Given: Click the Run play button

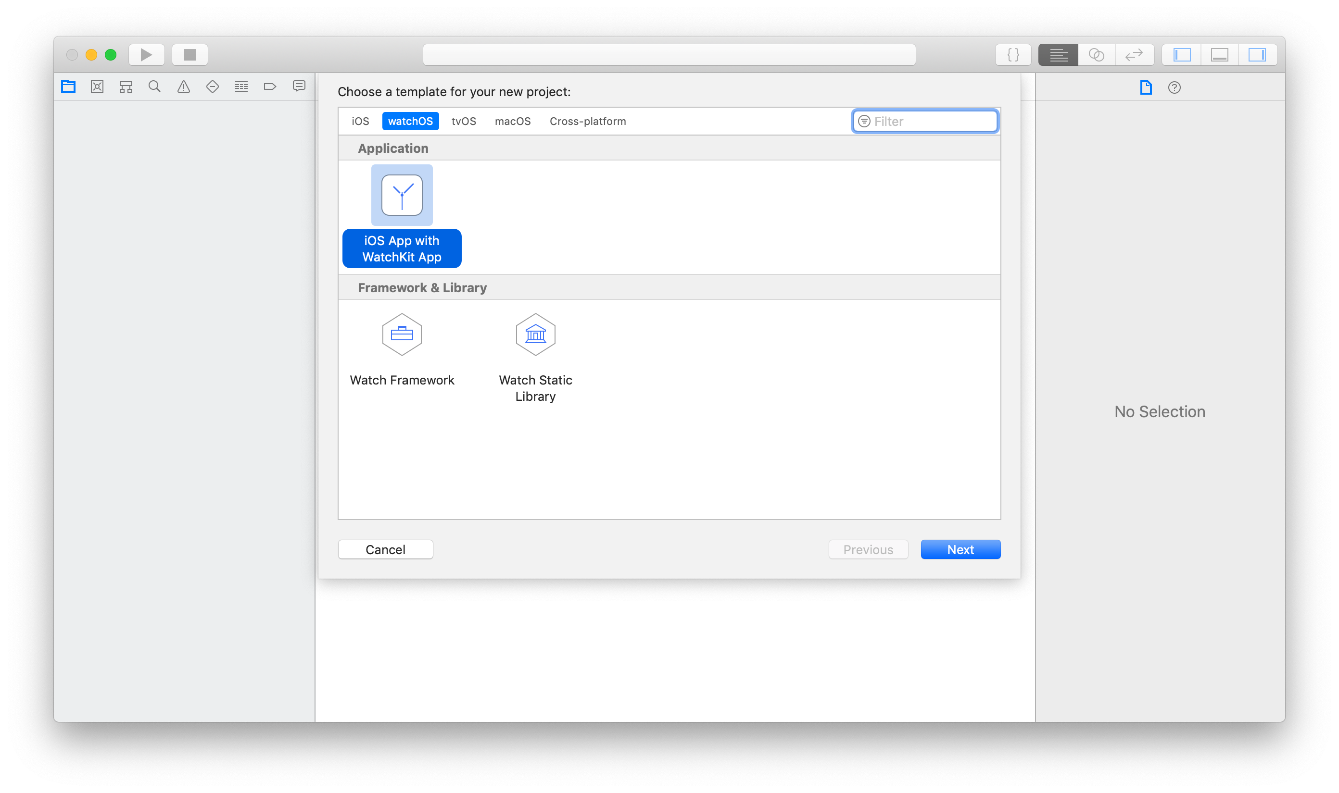Looking at the screenshot, I should click(147, 54).
